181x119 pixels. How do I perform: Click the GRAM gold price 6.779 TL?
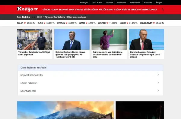pyautogui.click(x=92, y=23)
